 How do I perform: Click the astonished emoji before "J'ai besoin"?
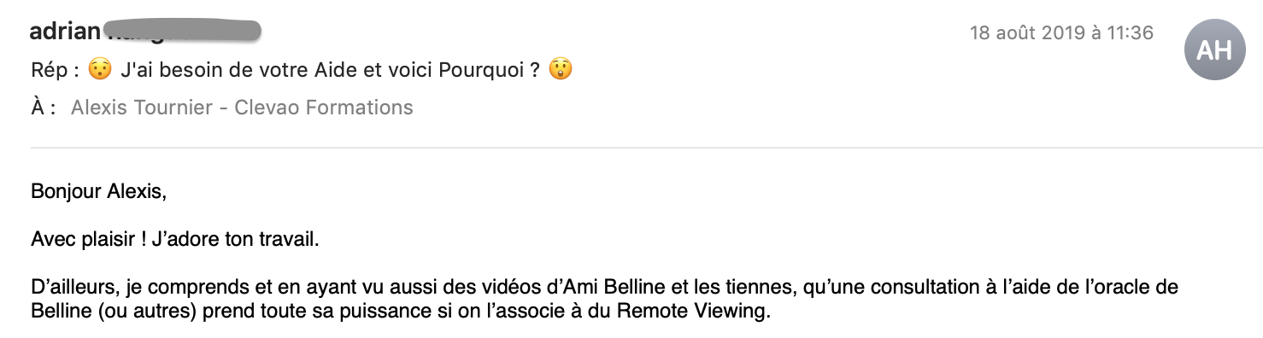pos(99,70)
